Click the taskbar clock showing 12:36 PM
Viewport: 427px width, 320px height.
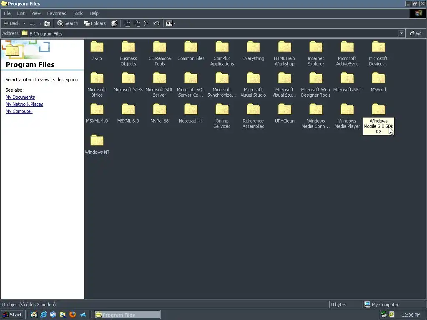click(411, 315)
